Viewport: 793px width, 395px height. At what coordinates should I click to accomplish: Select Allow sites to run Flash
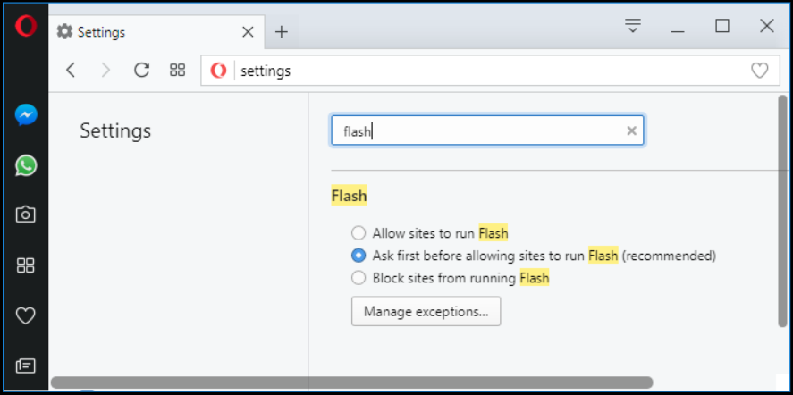tap(359, 233)
